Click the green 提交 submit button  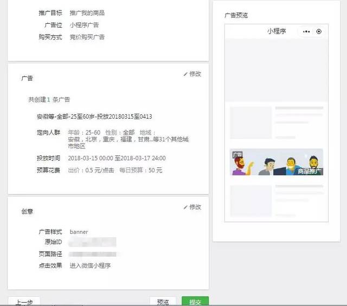coord(195,301)
